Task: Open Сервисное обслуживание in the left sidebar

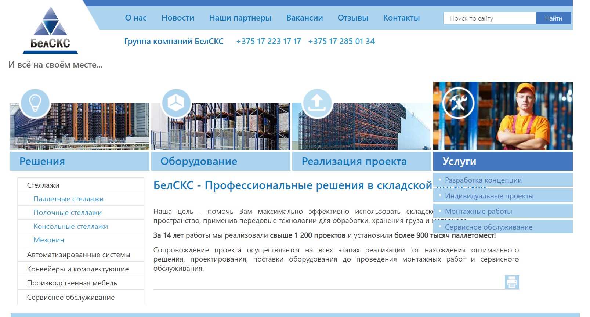Action: (81, 297)
